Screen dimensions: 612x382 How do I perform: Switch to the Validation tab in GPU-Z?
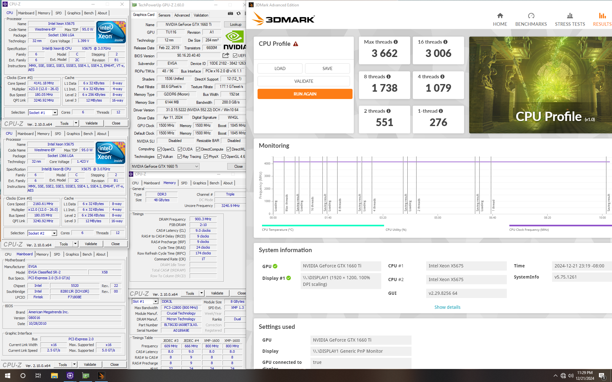[x=201, y=15]
